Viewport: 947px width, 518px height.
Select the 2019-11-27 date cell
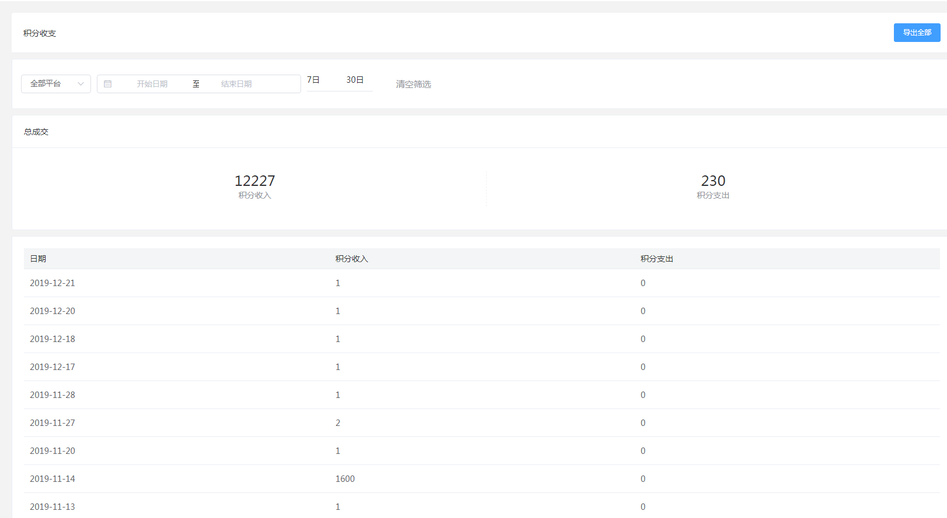point(53,423)
